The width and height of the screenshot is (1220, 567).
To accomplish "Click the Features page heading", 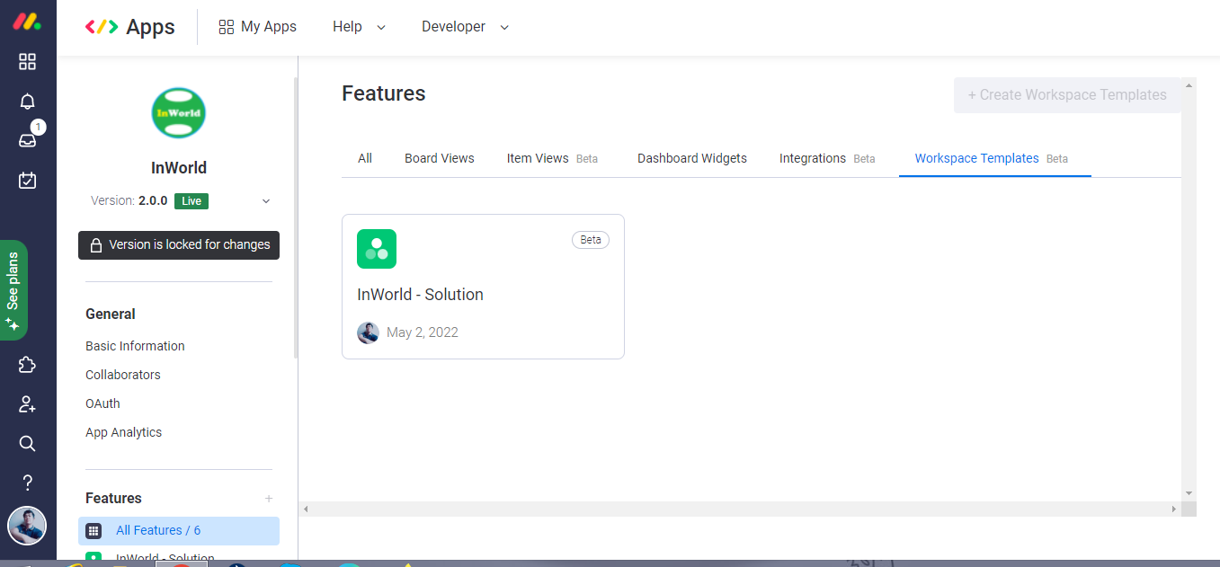I will [384, 93].
